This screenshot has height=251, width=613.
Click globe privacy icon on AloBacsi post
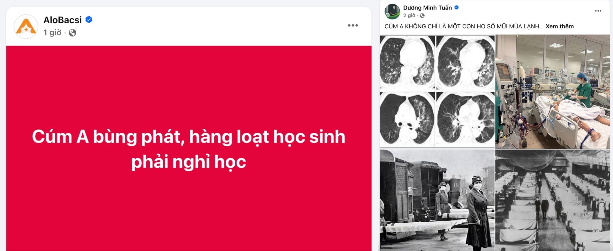pos(72,33)
